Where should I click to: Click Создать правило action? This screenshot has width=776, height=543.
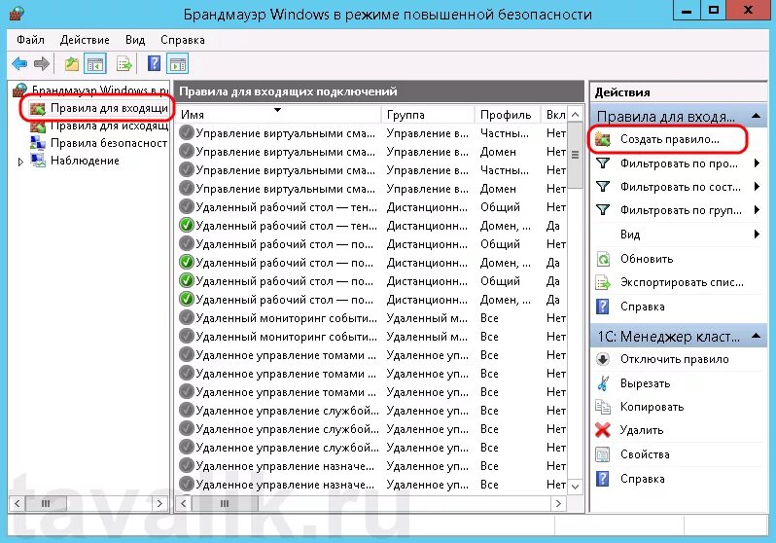click(669, 139)
